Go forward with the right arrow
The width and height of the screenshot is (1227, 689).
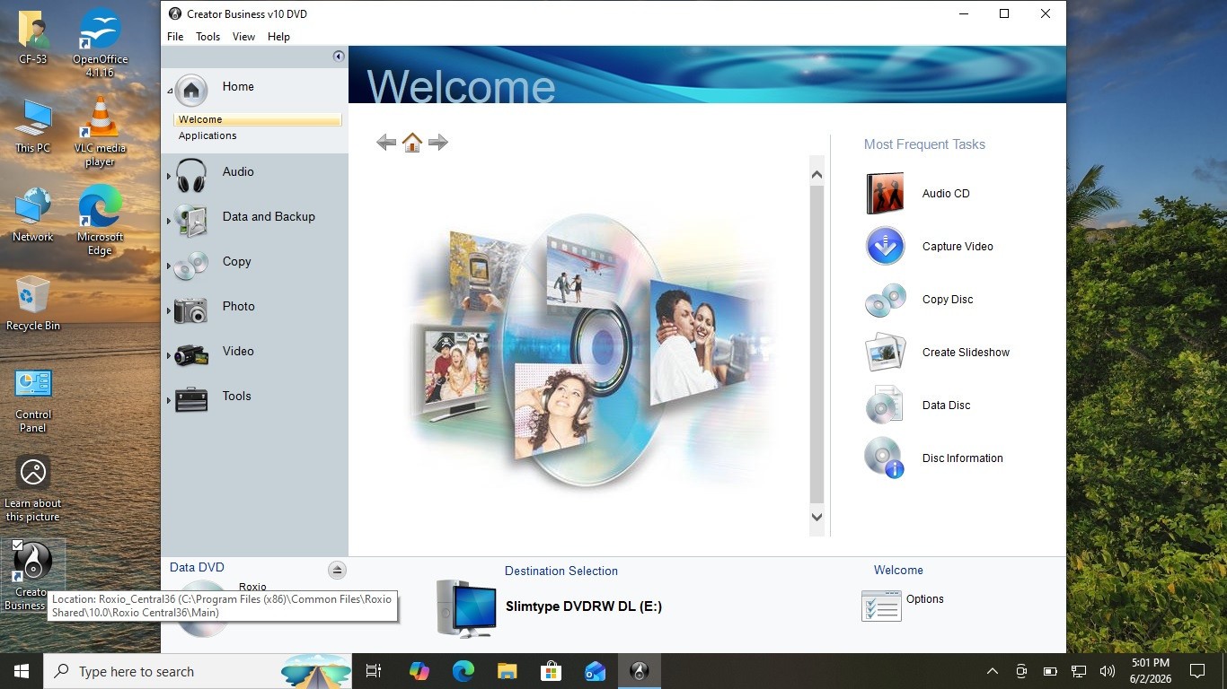(x=438, y=142)
